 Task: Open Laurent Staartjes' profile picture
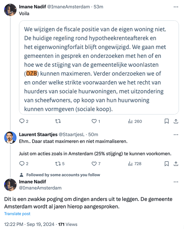tap(10, 137)
